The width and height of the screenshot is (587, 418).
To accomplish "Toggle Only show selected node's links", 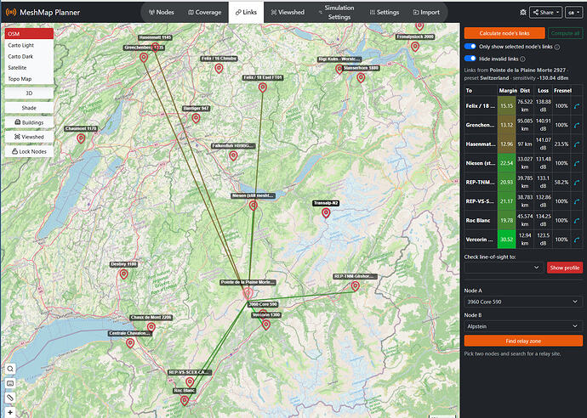I will click(x=470, y=47).
